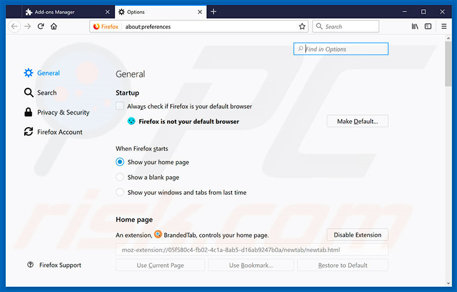Image resolution: width=457 pixels, height=292 pixels.
Task: Click the back navigation arrow
Action: tap(14, 27)
